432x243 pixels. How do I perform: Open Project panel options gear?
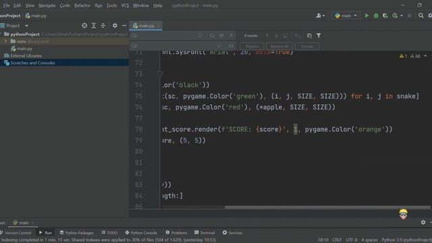[115, 26]
